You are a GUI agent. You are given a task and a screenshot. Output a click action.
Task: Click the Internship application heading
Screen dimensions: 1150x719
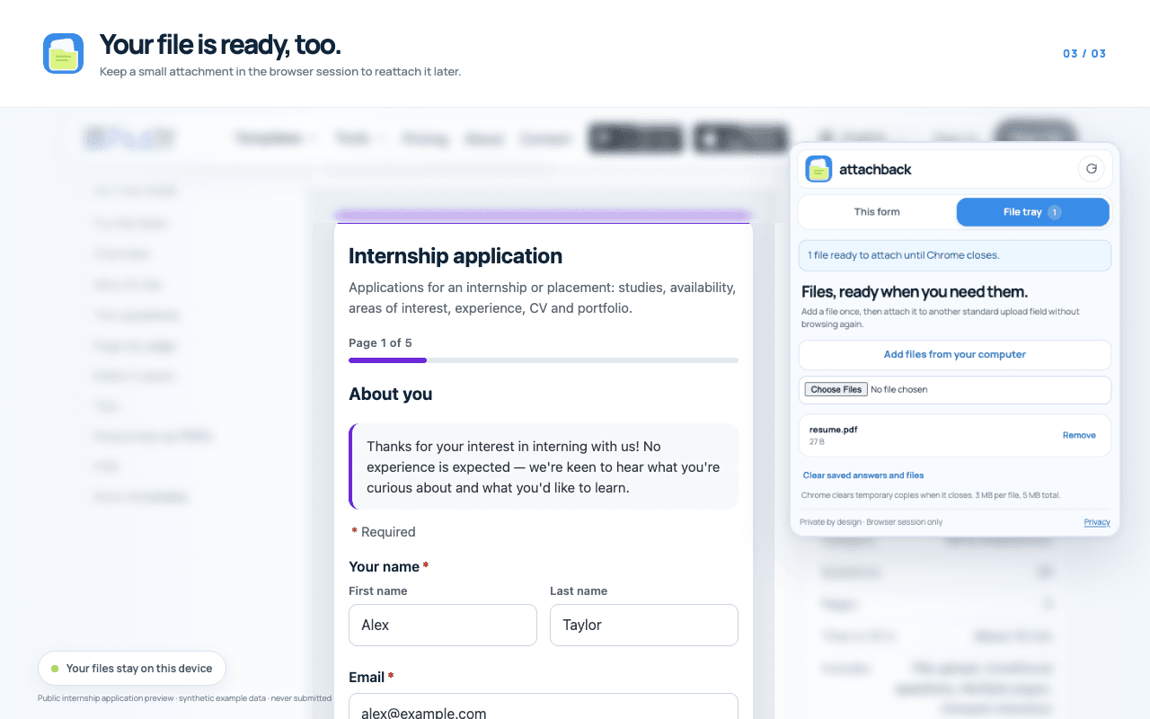(x=456, y=256)
